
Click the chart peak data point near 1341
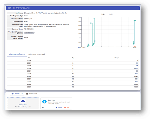(94, 18)
